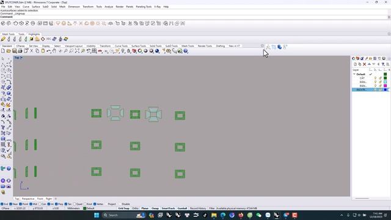Click the magenta layer color swatch

(386, 86)
